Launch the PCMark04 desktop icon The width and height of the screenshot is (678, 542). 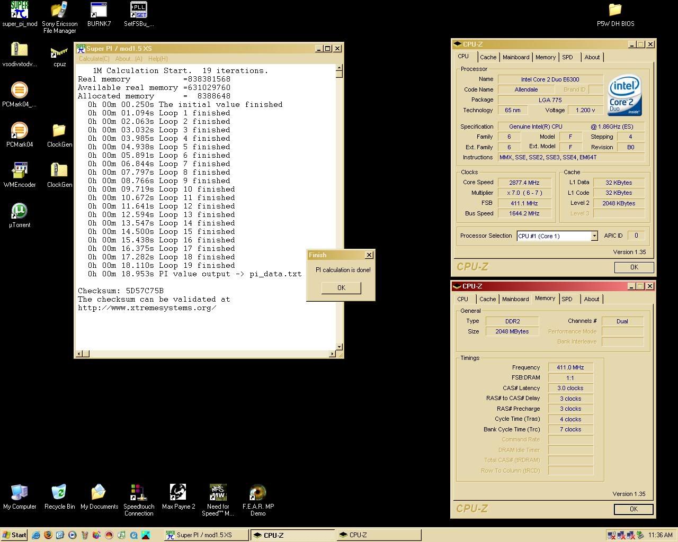click(x=20, y=131)
